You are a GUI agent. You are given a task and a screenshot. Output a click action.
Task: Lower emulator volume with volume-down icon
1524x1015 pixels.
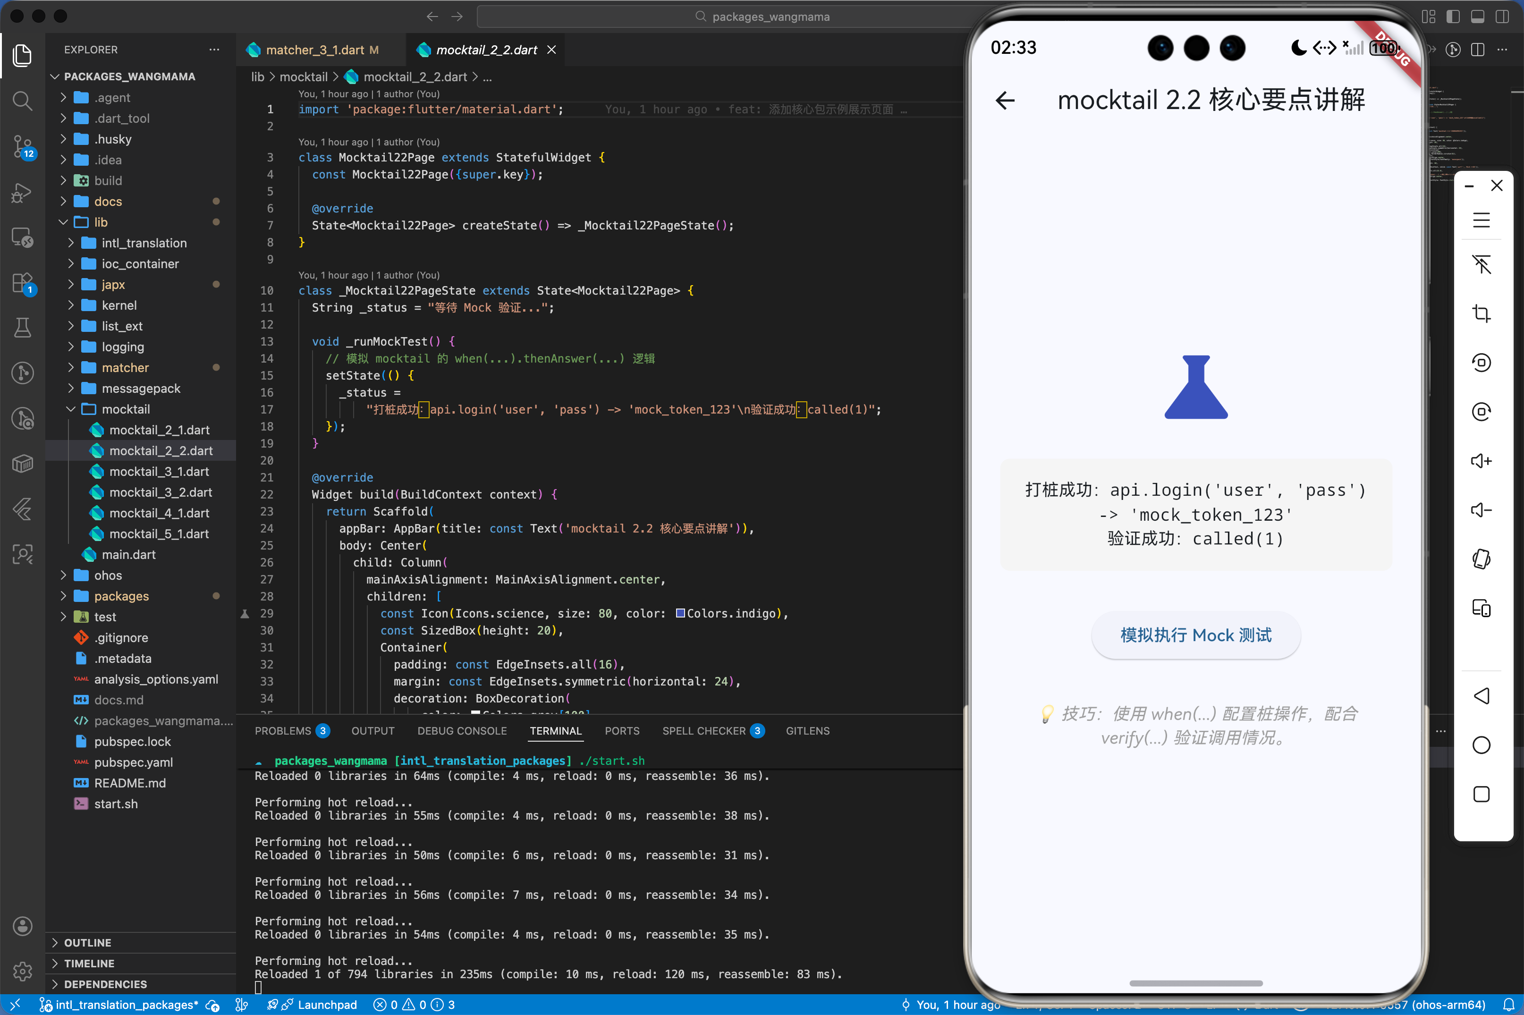coord(1481,510)
